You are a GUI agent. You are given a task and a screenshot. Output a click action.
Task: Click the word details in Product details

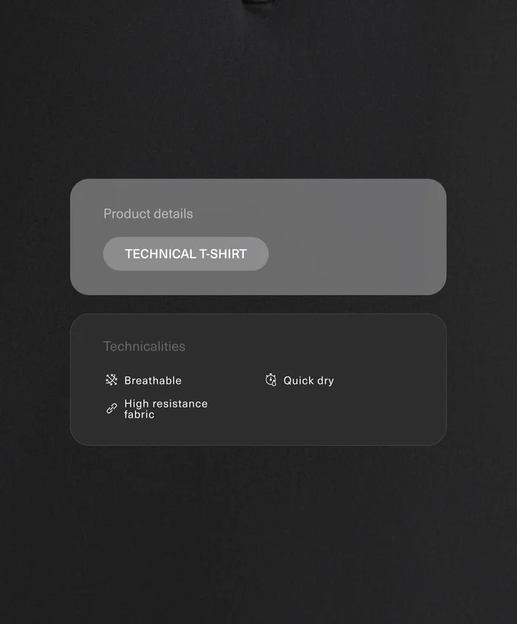[x=173, y=214]
